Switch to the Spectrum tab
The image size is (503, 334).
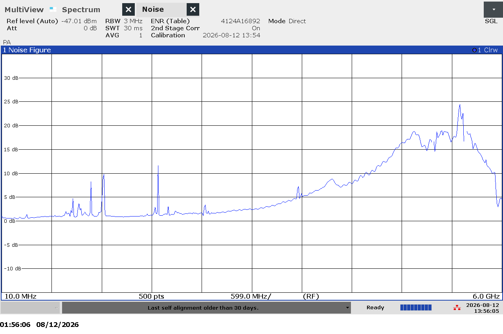(x=81, y=9)
